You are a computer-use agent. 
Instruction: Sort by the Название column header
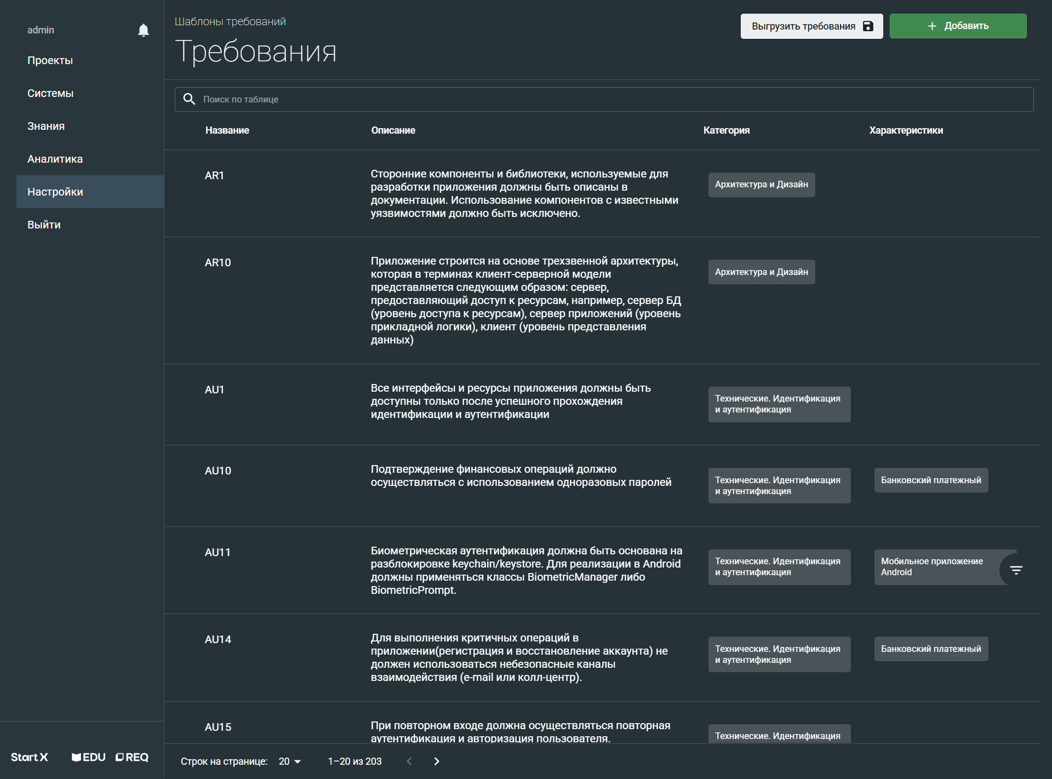227,130
